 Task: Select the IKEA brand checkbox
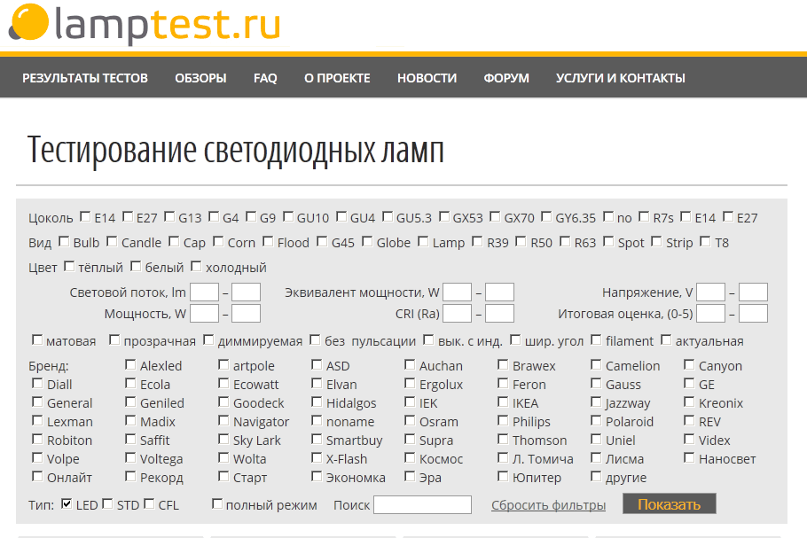(x=503, y=402)
